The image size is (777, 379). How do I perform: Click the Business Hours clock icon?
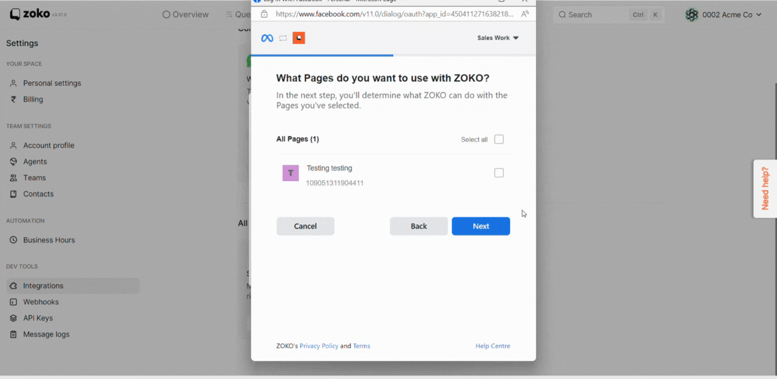coord(14,240)
